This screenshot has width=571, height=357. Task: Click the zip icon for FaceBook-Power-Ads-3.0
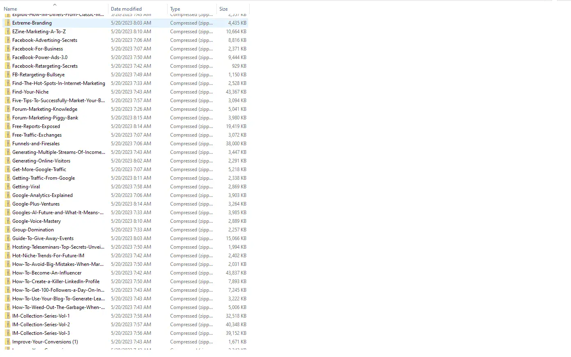[7, 57]
